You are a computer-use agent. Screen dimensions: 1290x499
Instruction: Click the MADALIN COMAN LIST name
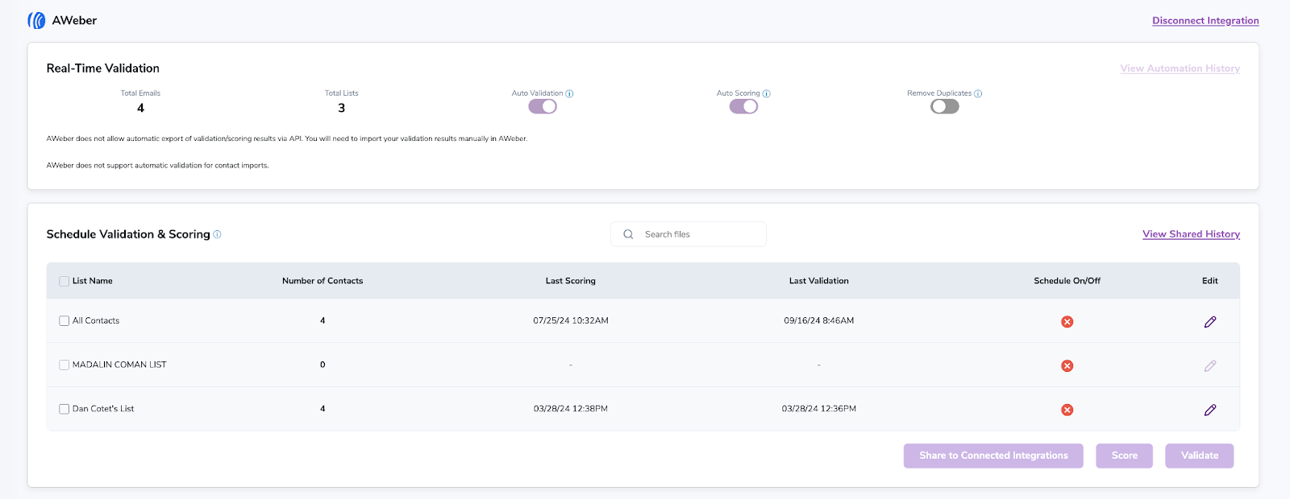coord(119,365)
